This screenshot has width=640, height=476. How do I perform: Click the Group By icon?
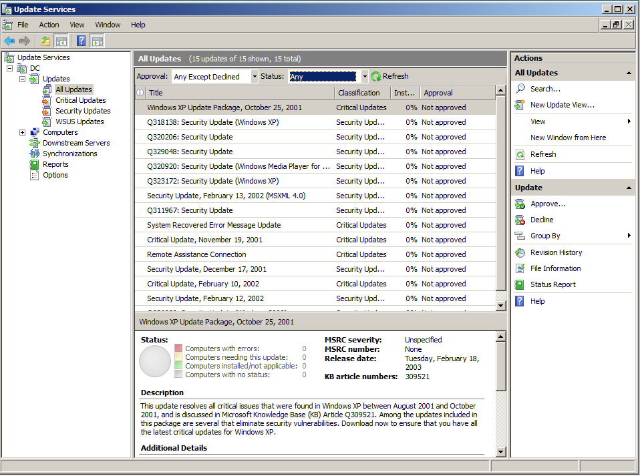pyautogui.click(x=520, y=236)
